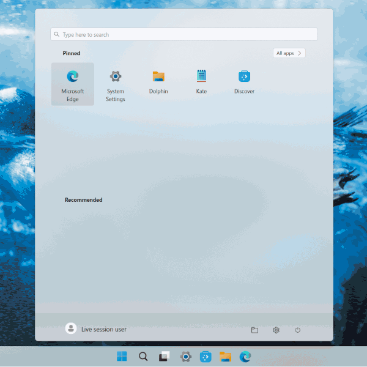Open Discover from the pinned apps

[x=244, y=83]
